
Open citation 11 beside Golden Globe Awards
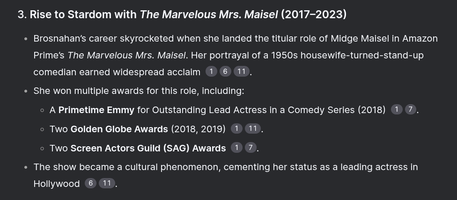[253, 129]
